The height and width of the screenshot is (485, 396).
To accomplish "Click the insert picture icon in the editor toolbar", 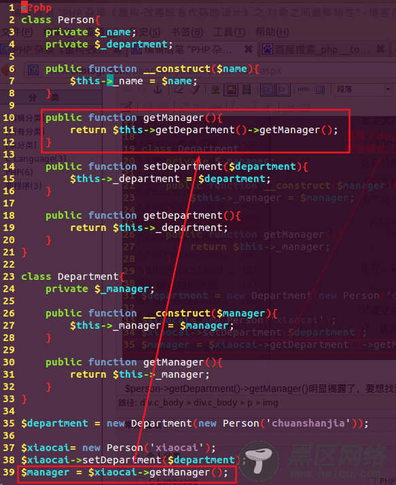I will point(232,90).
